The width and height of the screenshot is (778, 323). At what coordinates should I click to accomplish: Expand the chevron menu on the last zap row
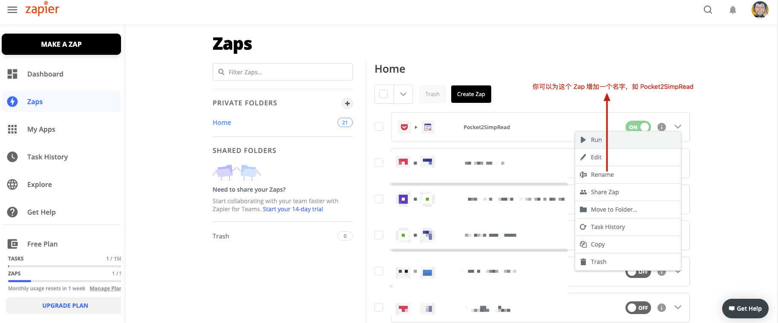point(678,307)
